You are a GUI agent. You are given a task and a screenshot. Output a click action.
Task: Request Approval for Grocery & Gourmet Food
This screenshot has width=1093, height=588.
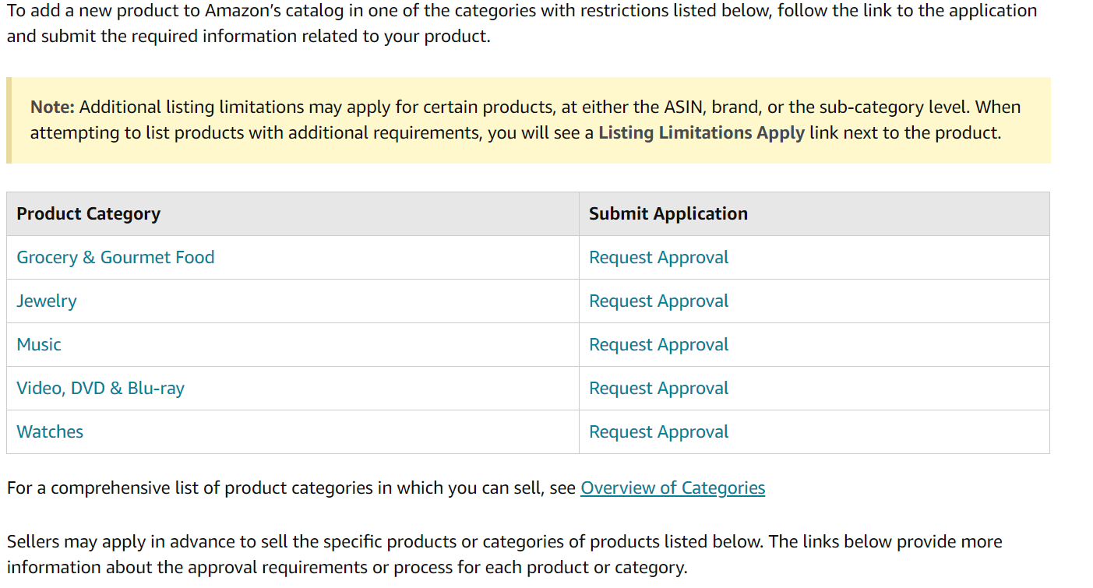(x=658, y=258)
